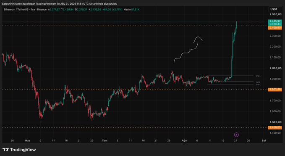
Task: Click the purple lightning event icon
Action: click(x=236, y=135)
